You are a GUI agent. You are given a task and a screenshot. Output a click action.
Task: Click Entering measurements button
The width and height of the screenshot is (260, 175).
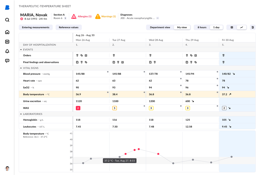click(36, 27)
